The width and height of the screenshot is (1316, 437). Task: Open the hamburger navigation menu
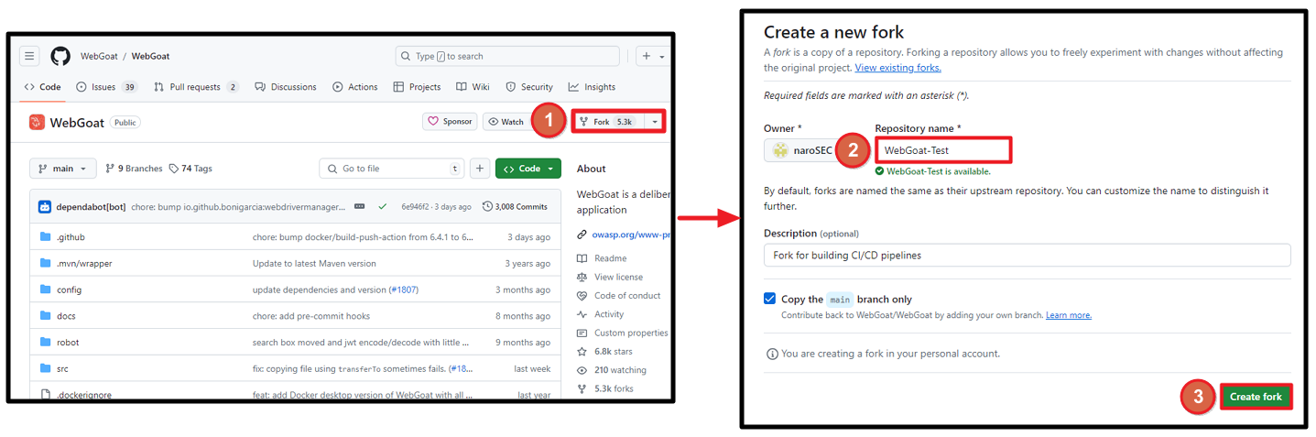(30, 56)
